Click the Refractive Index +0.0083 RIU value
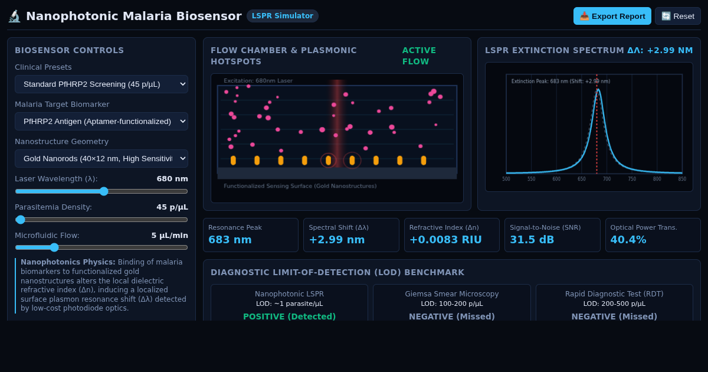Screen dimensions: 708x372 click(x=445, y=240)
